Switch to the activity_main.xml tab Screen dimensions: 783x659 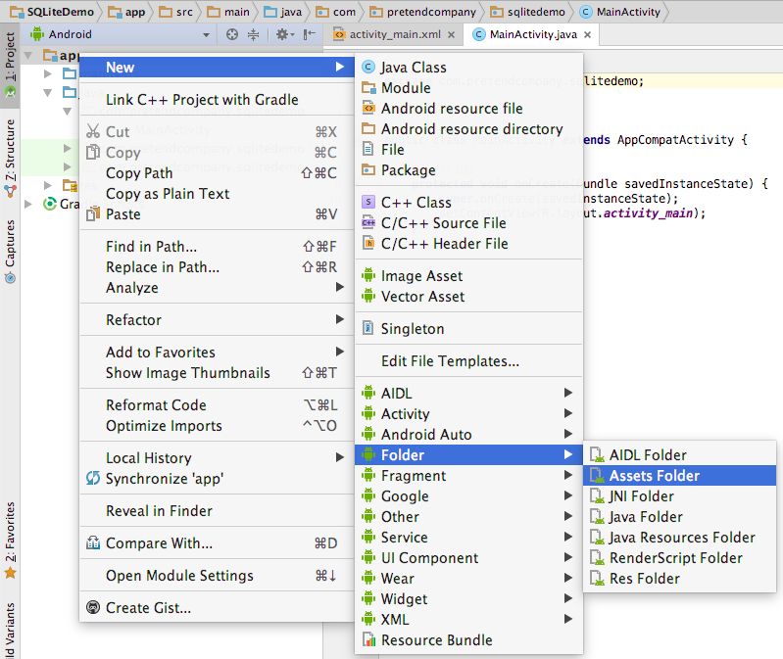point(395,34)
